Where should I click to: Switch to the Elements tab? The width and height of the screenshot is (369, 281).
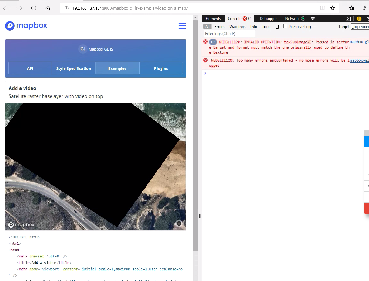[x=213, y=18]
